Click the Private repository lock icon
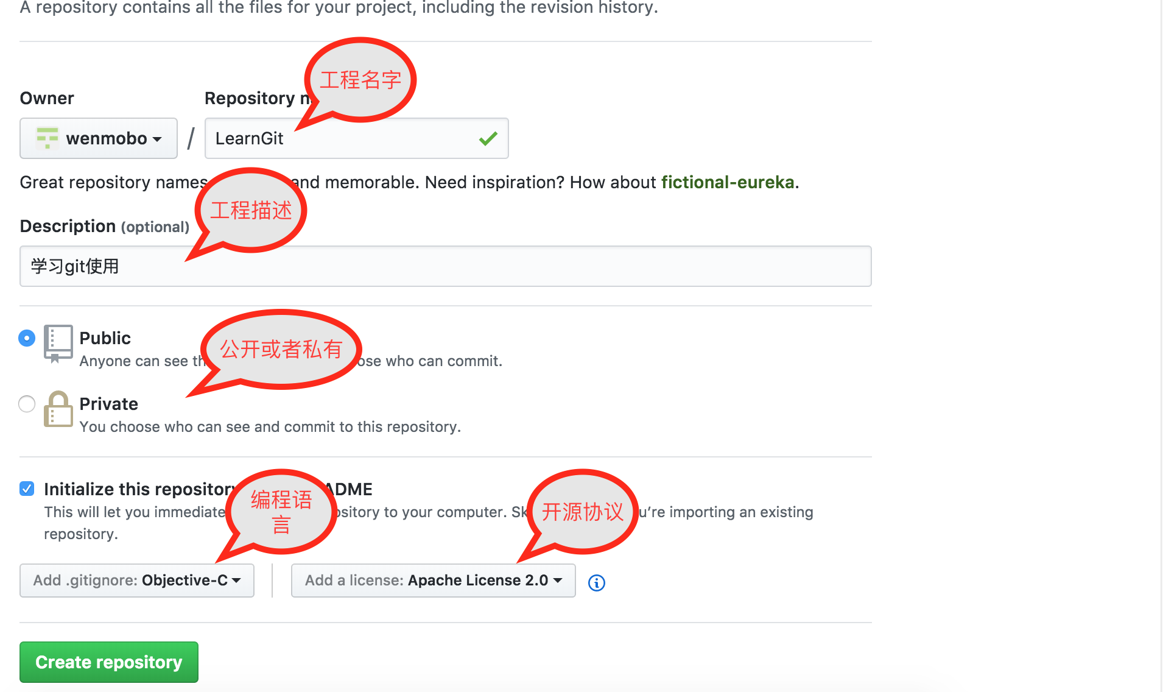The width and height of the screenshot is (1163, 692). point(58,409)
